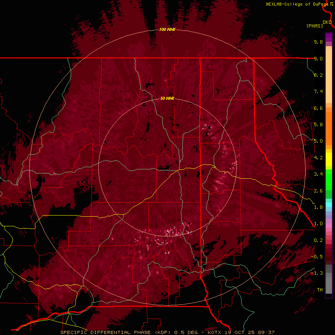Screen dimensions: 335x335
Task: Pick the yellow segment of the color scale
Action: [x=329, y=159]
